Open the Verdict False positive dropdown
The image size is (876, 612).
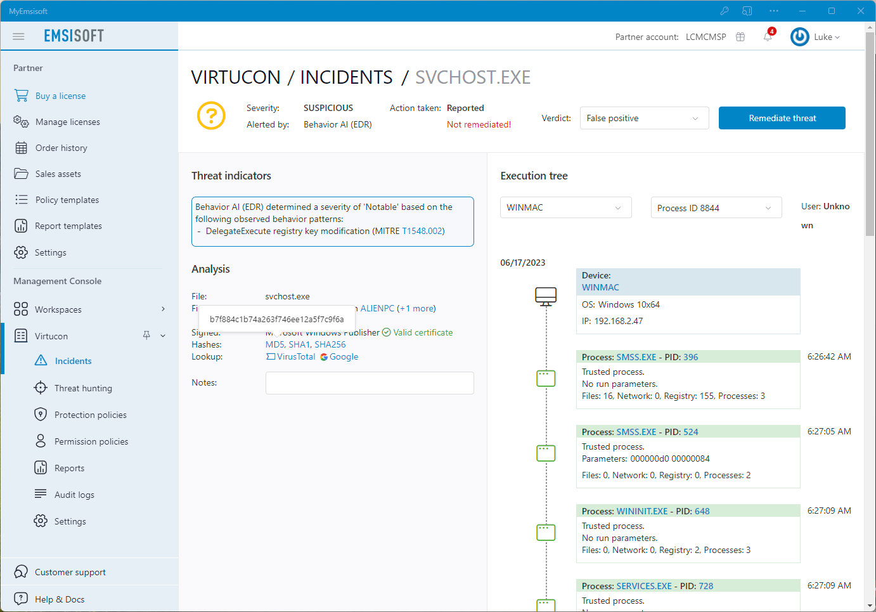click(644, 118)
